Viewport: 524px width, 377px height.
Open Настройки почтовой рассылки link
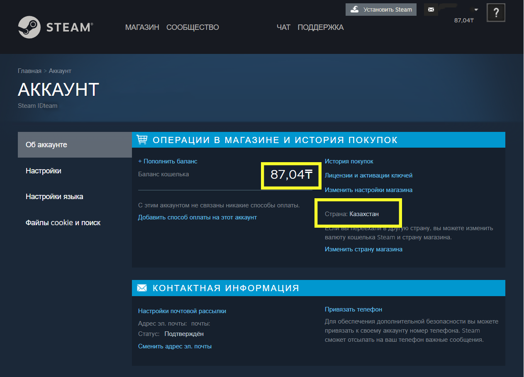[x=182, y=311]
